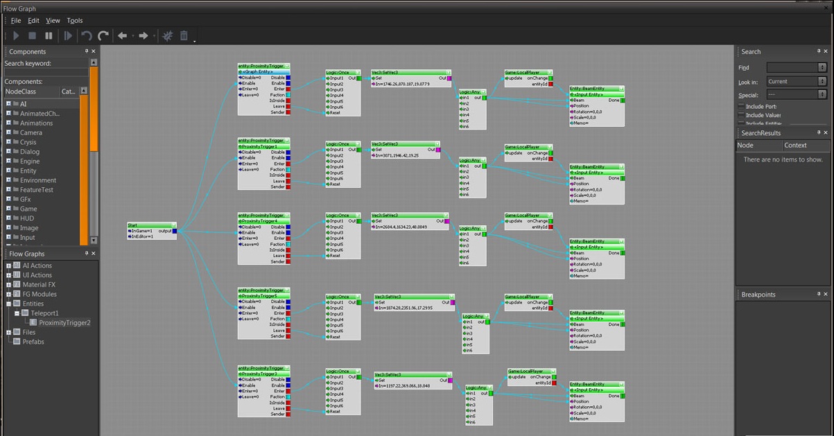Click the Prefabs folder icon

[x=17, y=342]
